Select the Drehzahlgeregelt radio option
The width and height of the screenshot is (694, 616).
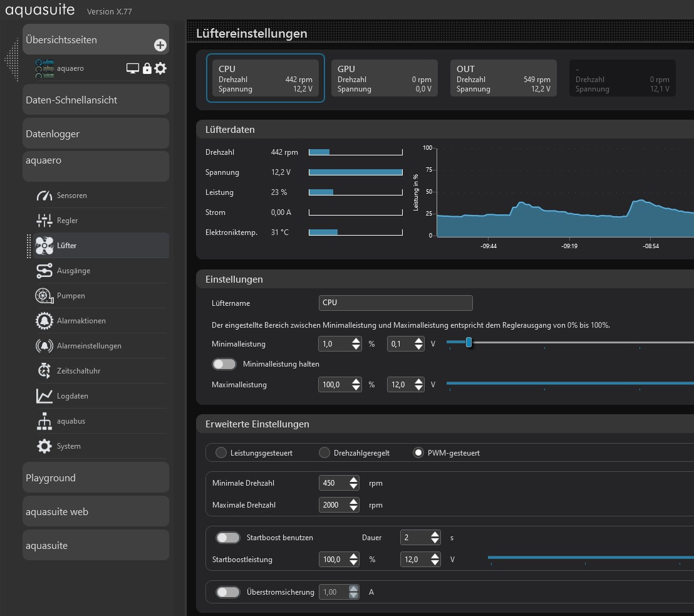[x=324, y=452]
